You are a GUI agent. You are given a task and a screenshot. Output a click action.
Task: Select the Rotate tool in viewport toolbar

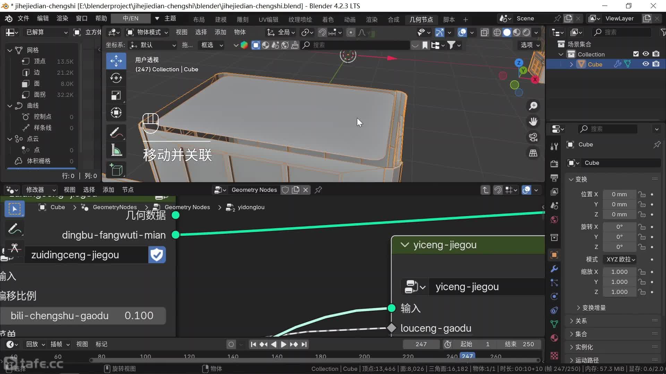coord(116,78)
